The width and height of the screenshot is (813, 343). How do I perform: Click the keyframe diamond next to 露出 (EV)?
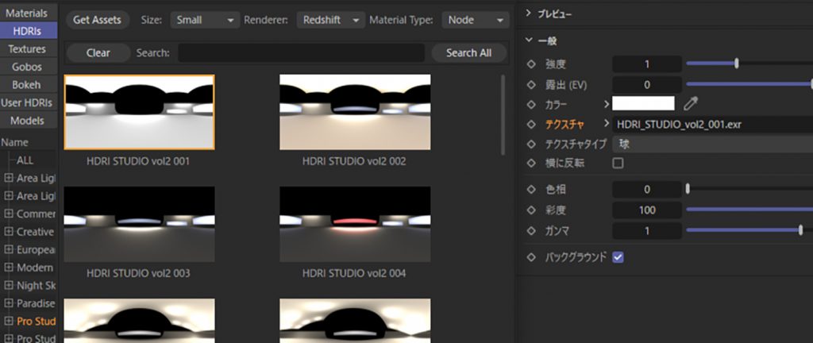tap(532, 84)
